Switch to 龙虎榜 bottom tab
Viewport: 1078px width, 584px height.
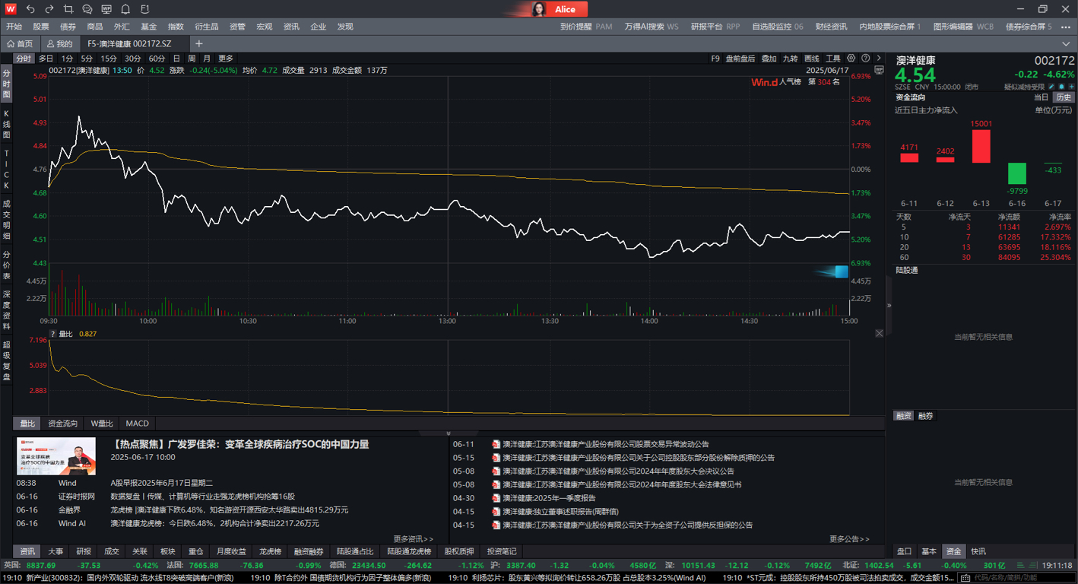(270, 551)
